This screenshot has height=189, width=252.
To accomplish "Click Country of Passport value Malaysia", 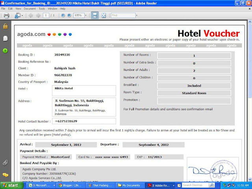I will point(61,82).
